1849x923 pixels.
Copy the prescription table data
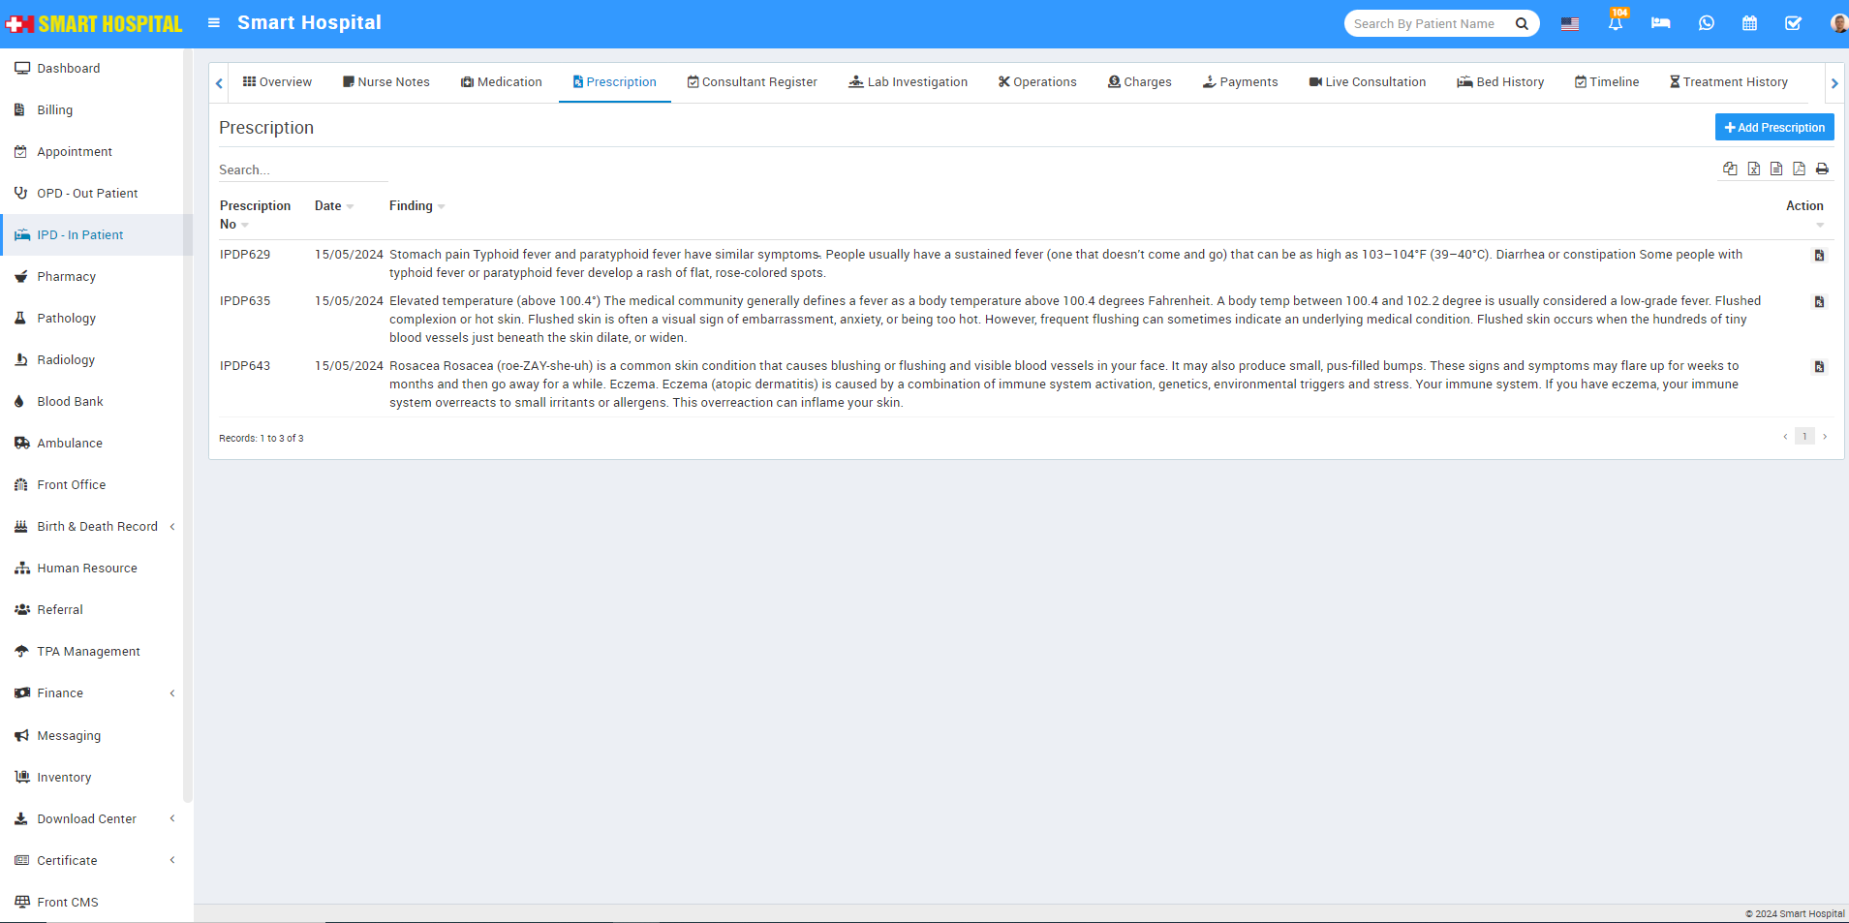(1730, 169)
